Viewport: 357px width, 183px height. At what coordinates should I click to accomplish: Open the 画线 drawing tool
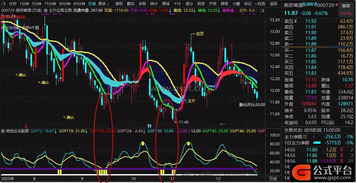click(166, 4)
